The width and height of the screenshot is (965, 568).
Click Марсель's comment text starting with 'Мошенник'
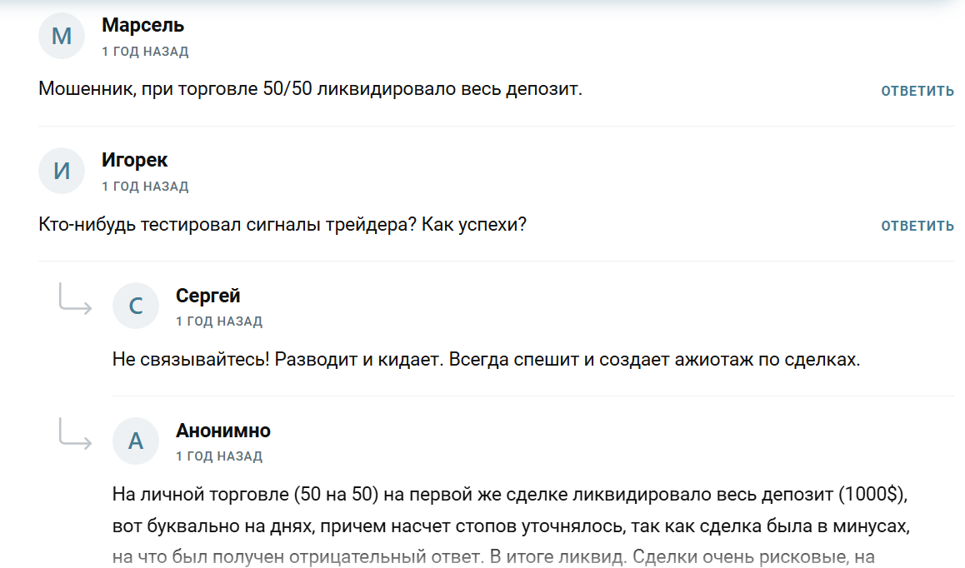click(x=310, y=89)
